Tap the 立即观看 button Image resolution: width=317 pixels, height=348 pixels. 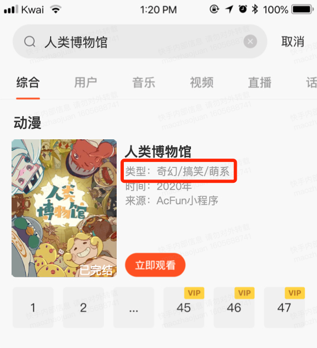tap(155, 265)
